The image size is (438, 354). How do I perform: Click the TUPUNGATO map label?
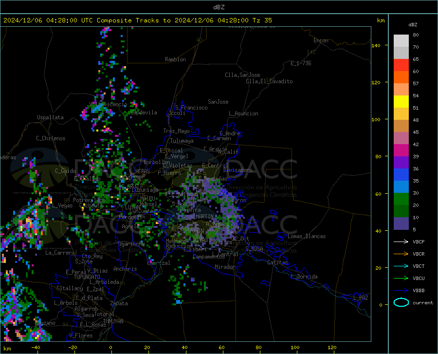point(87,277)
